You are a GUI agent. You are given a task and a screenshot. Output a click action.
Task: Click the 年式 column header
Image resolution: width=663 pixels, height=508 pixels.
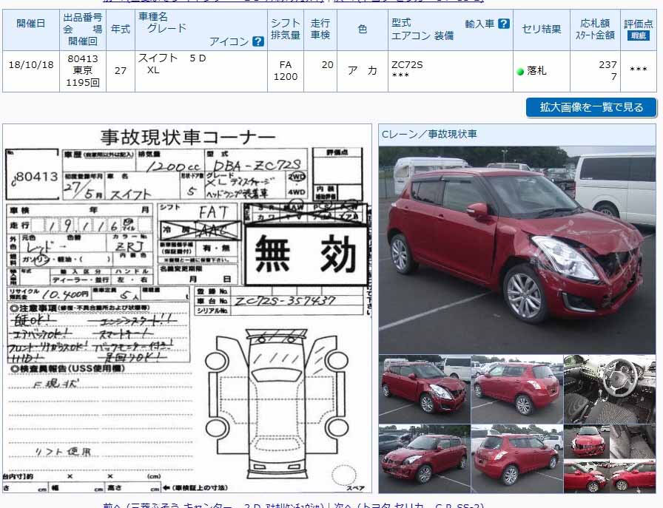[121, 30]
